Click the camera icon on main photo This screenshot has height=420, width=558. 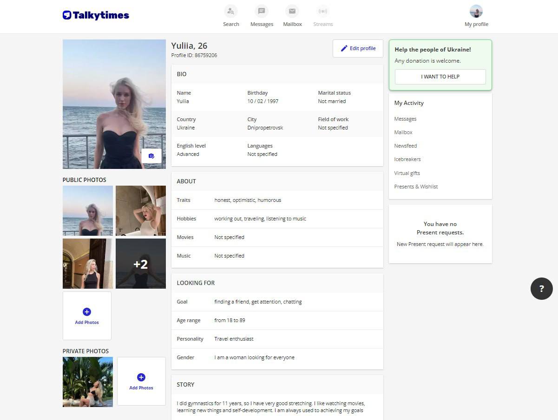(x=151, y=156)
